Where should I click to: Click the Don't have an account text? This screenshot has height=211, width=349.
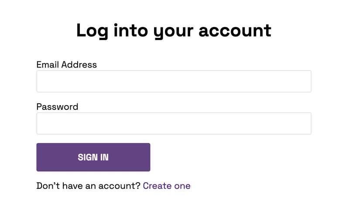pos(89,186)
